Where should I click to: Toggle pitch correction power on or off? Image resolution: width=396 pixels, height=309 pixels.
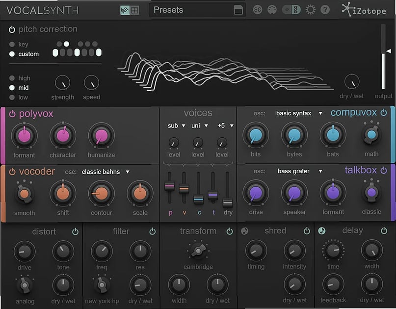coord(12,28)
